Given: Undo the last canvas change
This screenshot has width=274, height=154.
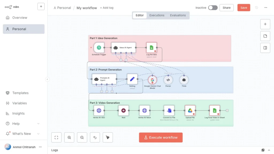Looking at the screenshot, I should [95, 137].
